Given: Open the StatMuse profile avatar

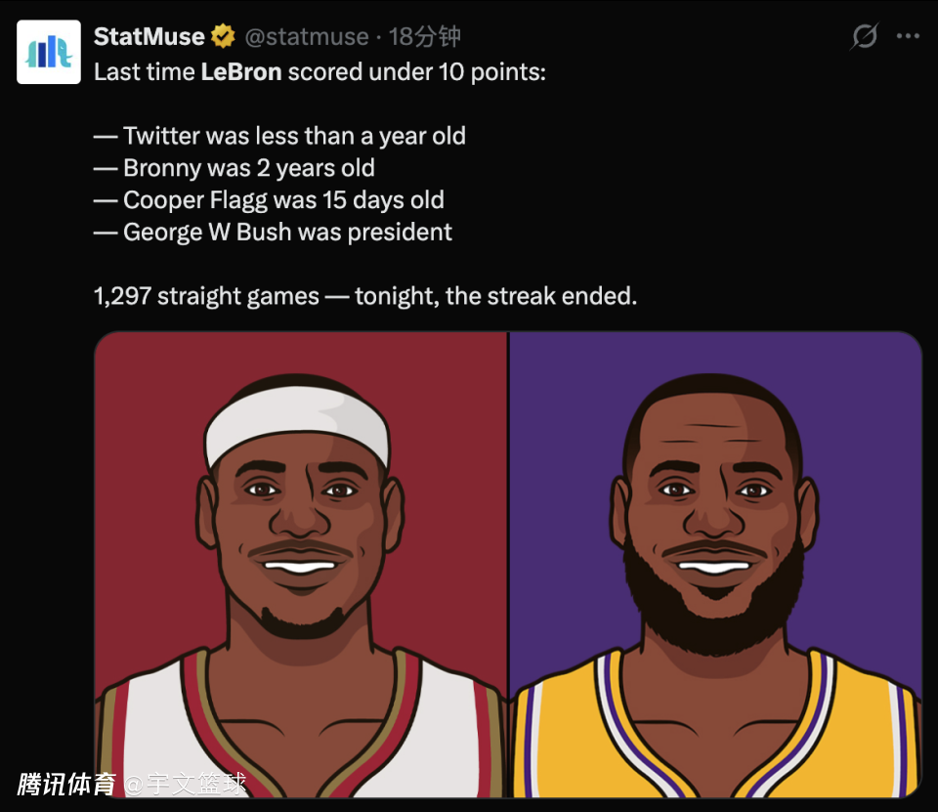Looking at the screenshot, I should (49, 52).
